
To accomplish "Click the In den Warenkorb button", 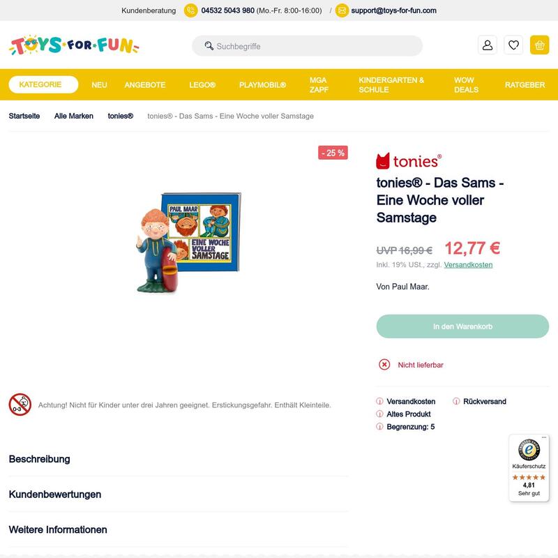I will (x=462, y=326).
